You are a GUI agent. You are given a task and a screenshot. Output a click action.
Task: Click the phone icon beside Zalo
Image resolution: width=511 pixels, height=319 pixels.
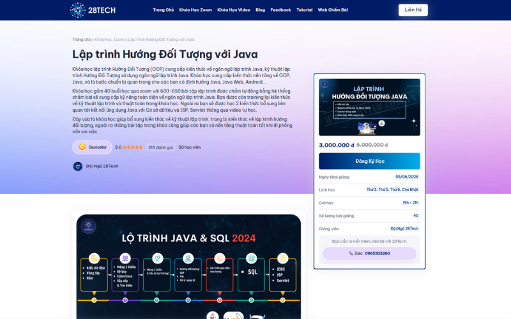coord(351,253)
